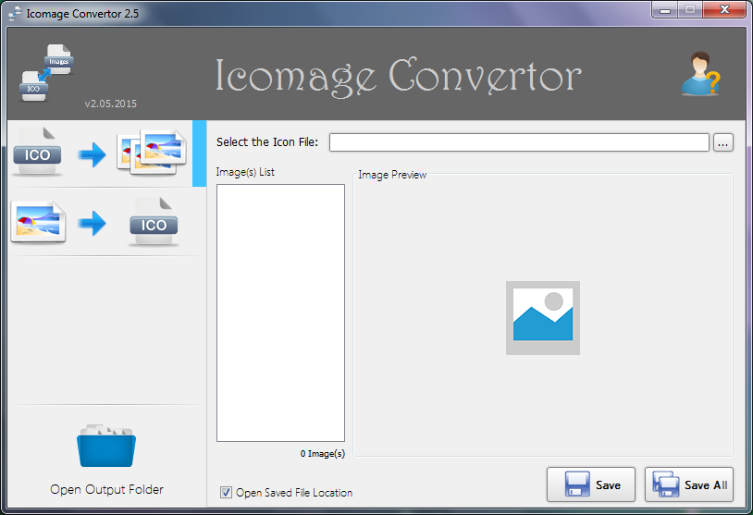Viewport: 753px width, 515px height.
Task: Click the Icomage app logo in header
Action: click(x=46, y=73)
